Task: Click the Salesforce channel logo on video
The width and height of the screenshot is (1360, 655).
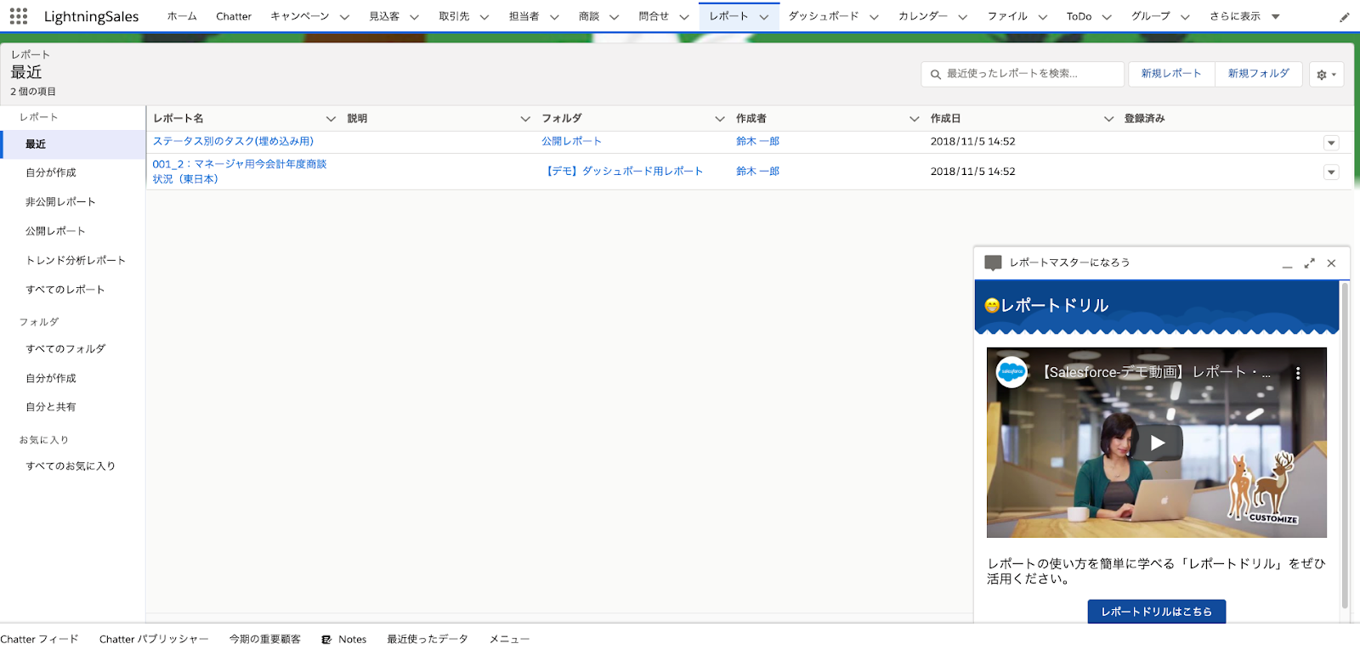Action: click(x=1011, y=372)
